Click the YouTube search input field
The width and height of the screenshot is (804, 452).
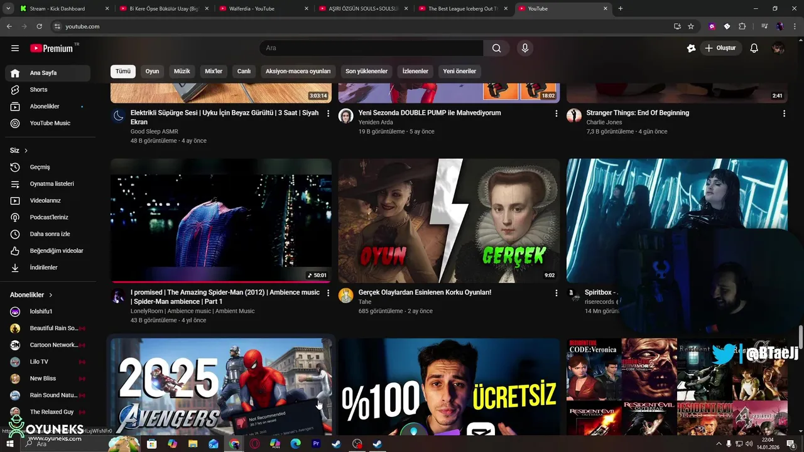371,48
